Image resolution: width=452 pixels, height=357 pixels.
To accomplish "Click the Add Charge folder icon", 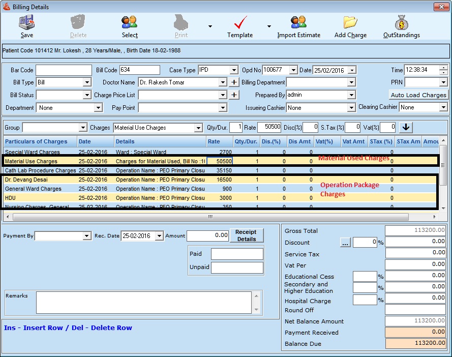I will (x=350, y=23).
